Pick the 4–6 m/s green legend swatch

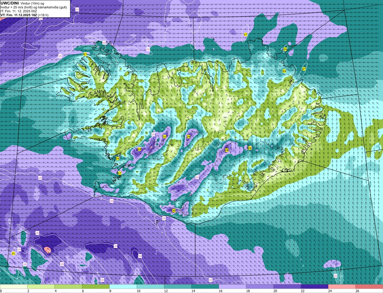click(69, 287)
